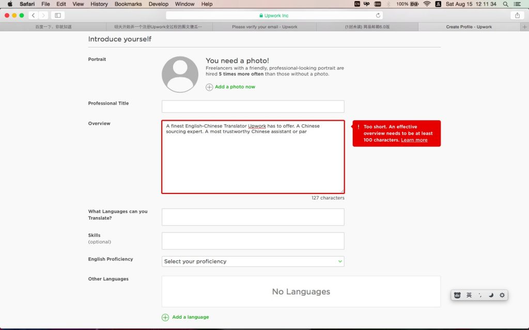Click the moon icon in input toolbar
529x330 pixels.
491,295
